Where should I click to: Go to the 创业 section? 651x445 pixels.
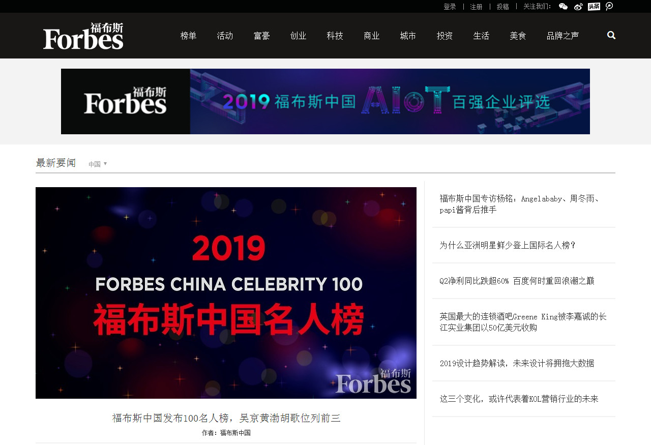[x=298, y=36]
